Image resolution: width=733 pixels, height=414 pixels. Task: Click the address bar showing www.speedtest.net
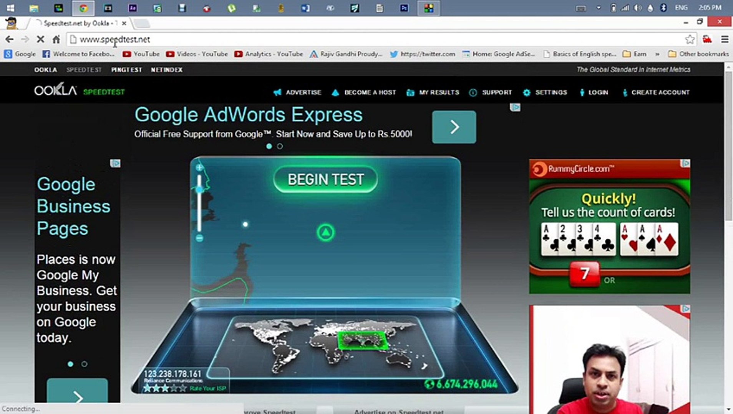click(x=376, y=39)
